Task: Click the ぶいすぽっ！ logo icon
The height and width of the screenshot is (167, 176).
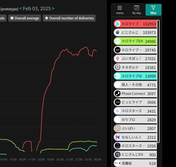Action: (x=118, y=58)
